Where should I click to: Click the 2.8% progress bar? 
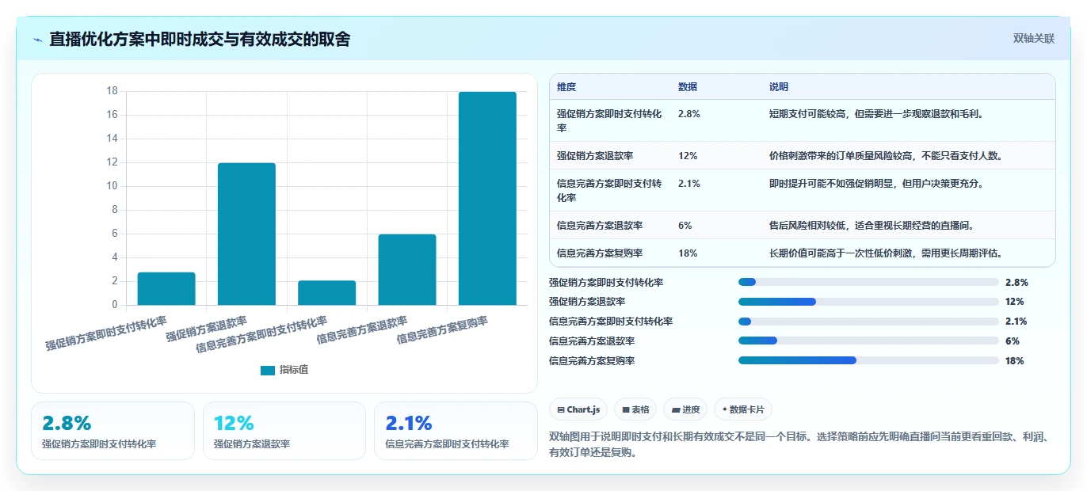point(868,282)
